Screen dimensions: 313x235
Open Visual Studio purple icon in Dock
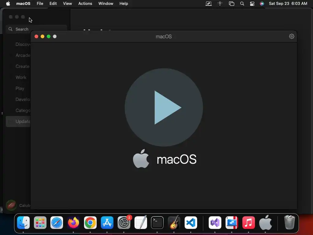tap(215, 223)
